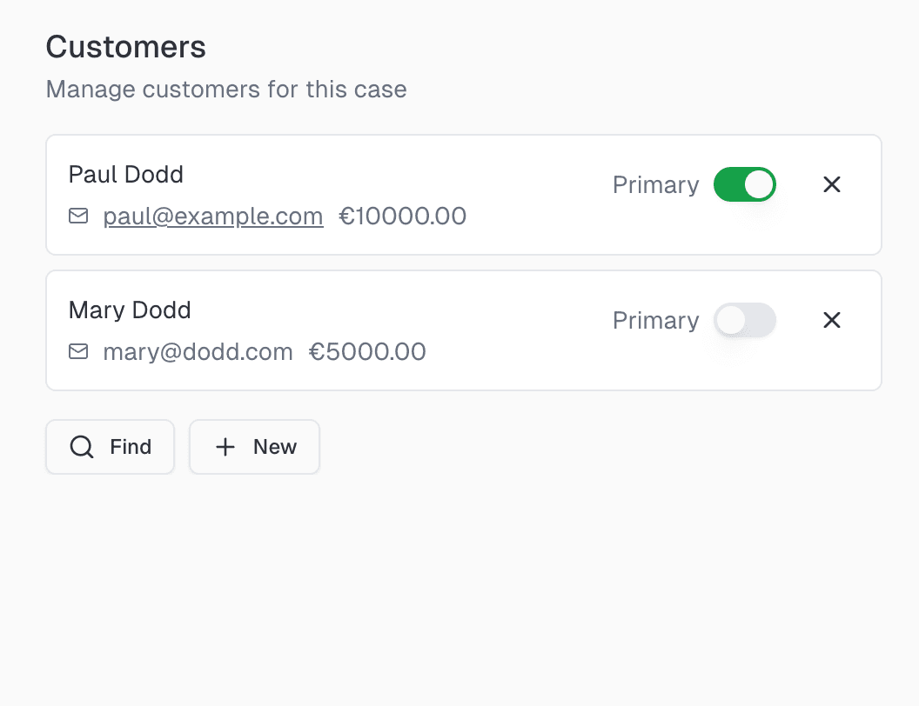Click the Primary label on Mary's card
Image resolution: width=919 pixels, height=706 pixels.
pos(656,321)
